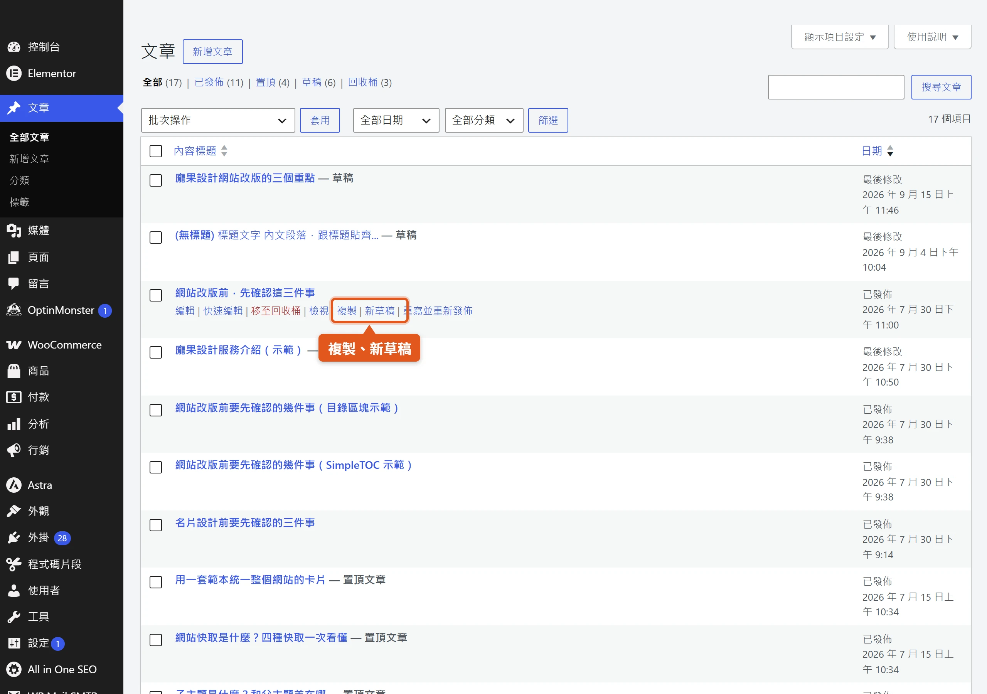Click the 外掛 update badge 28

[62, 538]
